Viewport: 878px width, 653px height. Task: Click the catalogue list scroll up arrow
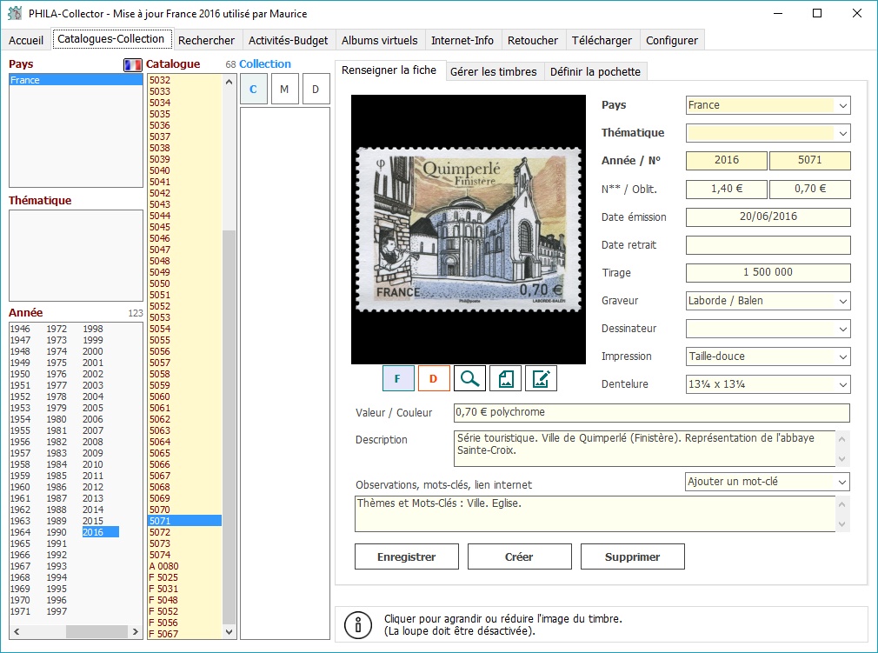229,82
